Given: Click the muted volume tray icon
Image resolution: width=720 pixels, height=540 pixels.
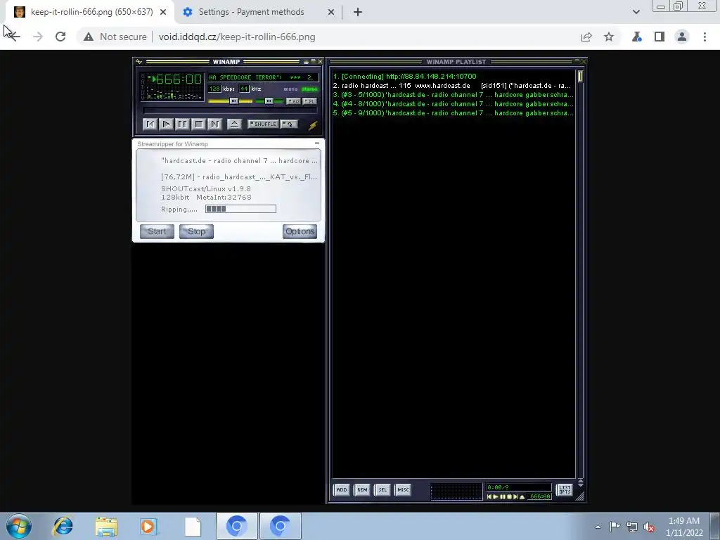Looking at the screenshot, I should 649,527.
